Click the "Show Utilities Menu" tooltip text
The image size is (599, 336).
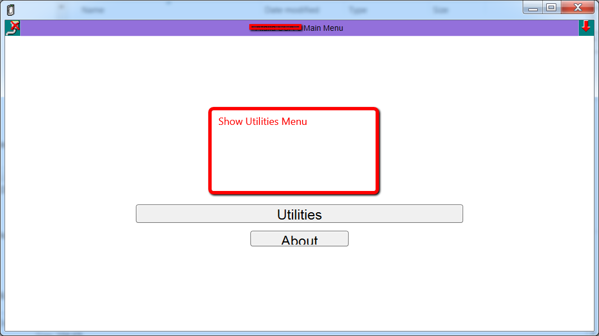pyautogui.click(x=262, y=122)
